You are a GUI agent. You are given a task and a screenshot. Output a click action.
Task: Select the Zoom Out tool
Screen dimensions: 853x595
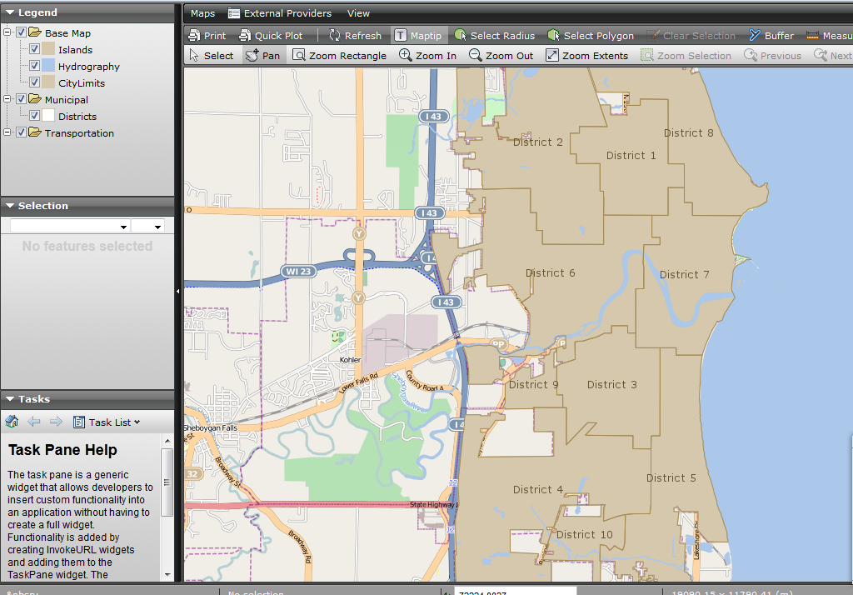(x=501, y=55)
